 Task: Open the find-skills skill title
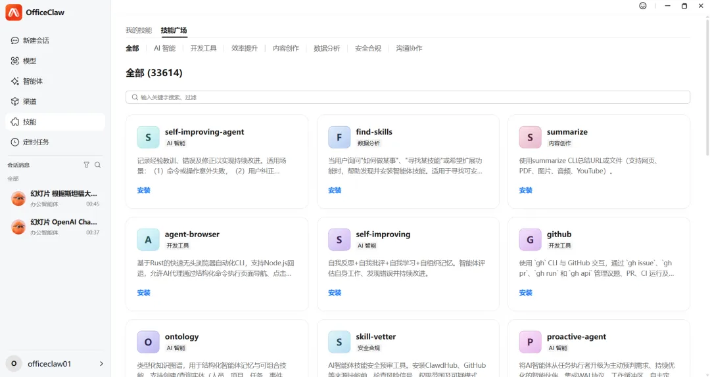point(374,132)
